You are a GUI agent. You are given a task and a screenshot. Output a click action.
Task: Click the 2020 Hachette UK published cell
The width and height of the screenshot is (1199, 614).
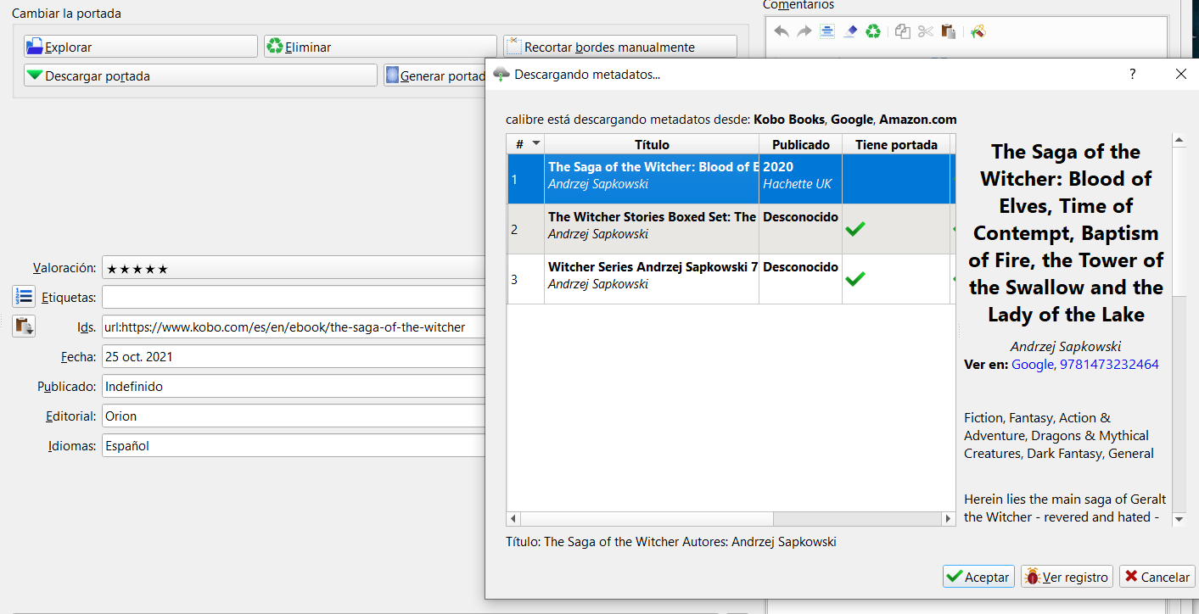click(x=801, y=179)
